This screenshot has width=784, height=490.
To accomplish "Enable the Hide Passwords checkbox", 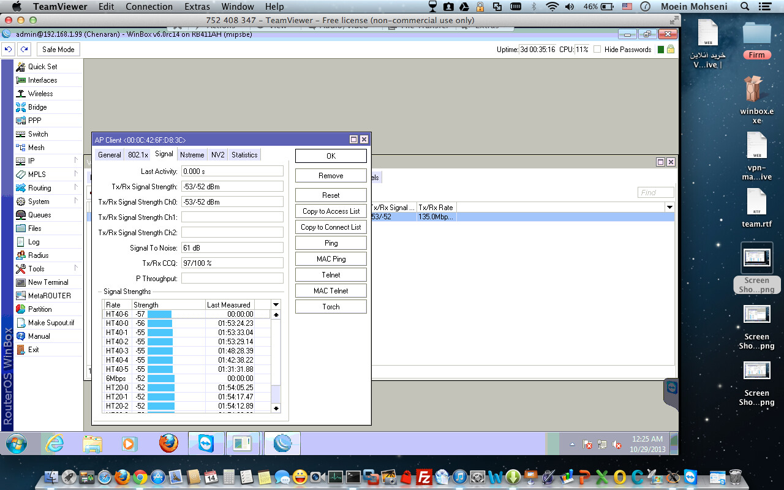I will 597,50.
